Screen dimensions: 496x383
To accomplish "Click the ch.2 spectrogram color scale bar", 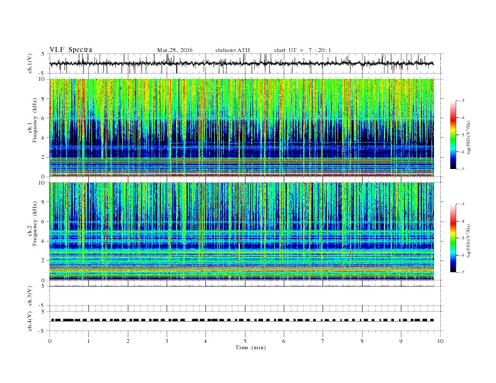I will (x=453, y=238).
